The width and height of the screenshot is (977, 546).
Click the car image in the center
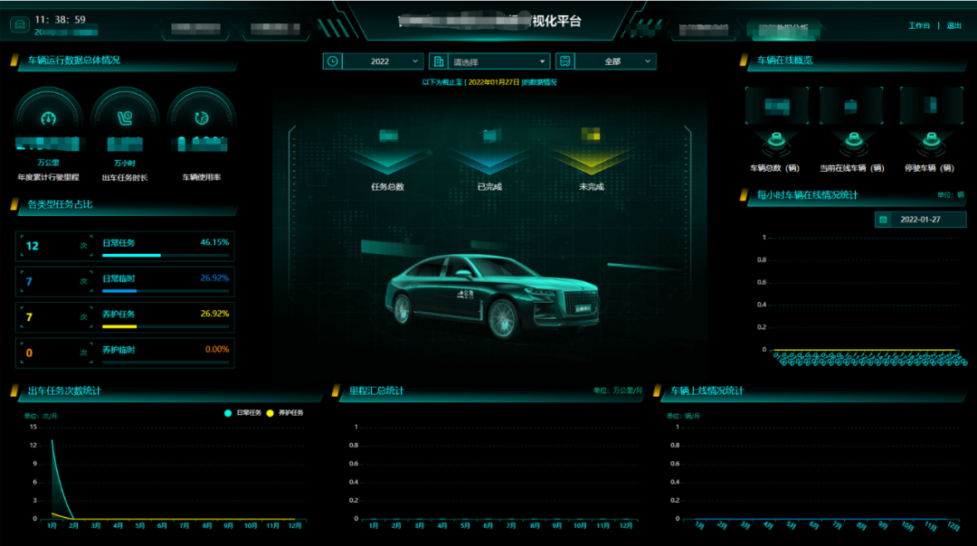pyautogui.click(x=491, y=297)
